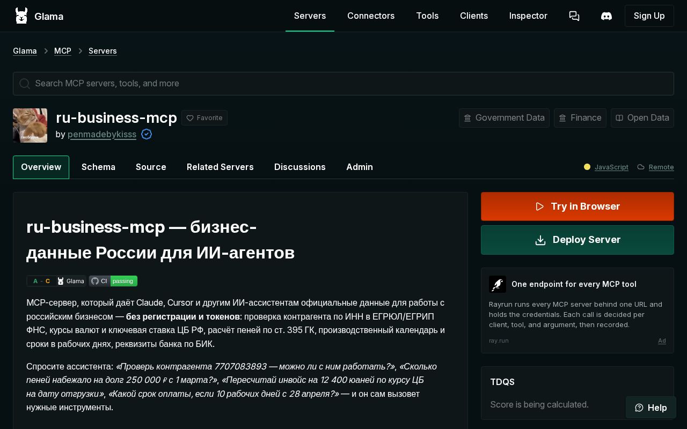
Task: Click the Rayrun bird logo icon
Action: 498,284
